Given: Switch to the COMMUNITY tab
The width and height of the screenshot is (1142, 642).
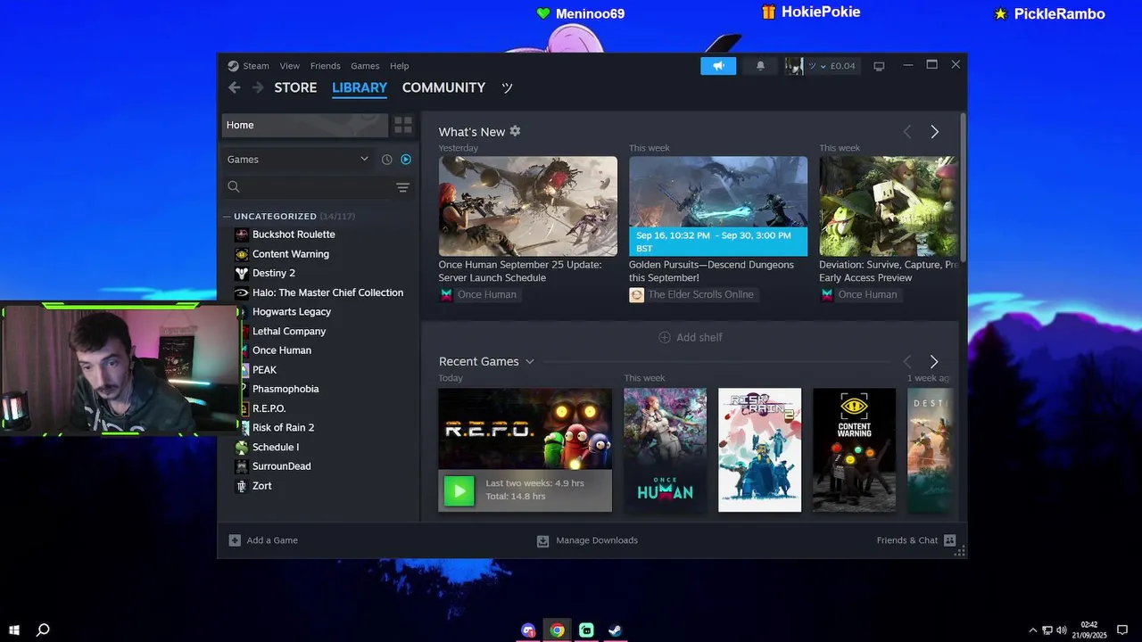Looking at the screenshot, I should 443,87.
